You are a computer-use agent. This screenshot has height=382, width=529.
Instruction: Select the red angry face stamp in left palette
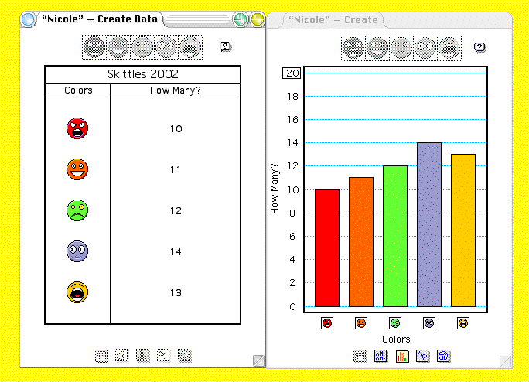click(94, 47)
